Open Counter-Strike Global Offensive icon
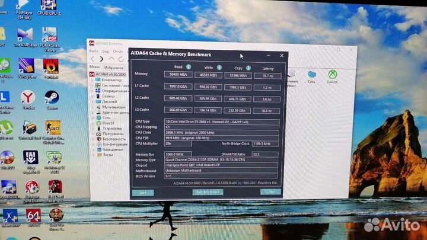Viewport: 427px width, 240px height. 53,132
